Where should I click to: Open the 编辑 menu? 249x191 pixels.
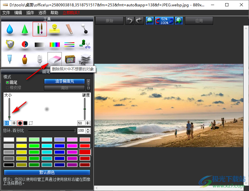(18, 13)
